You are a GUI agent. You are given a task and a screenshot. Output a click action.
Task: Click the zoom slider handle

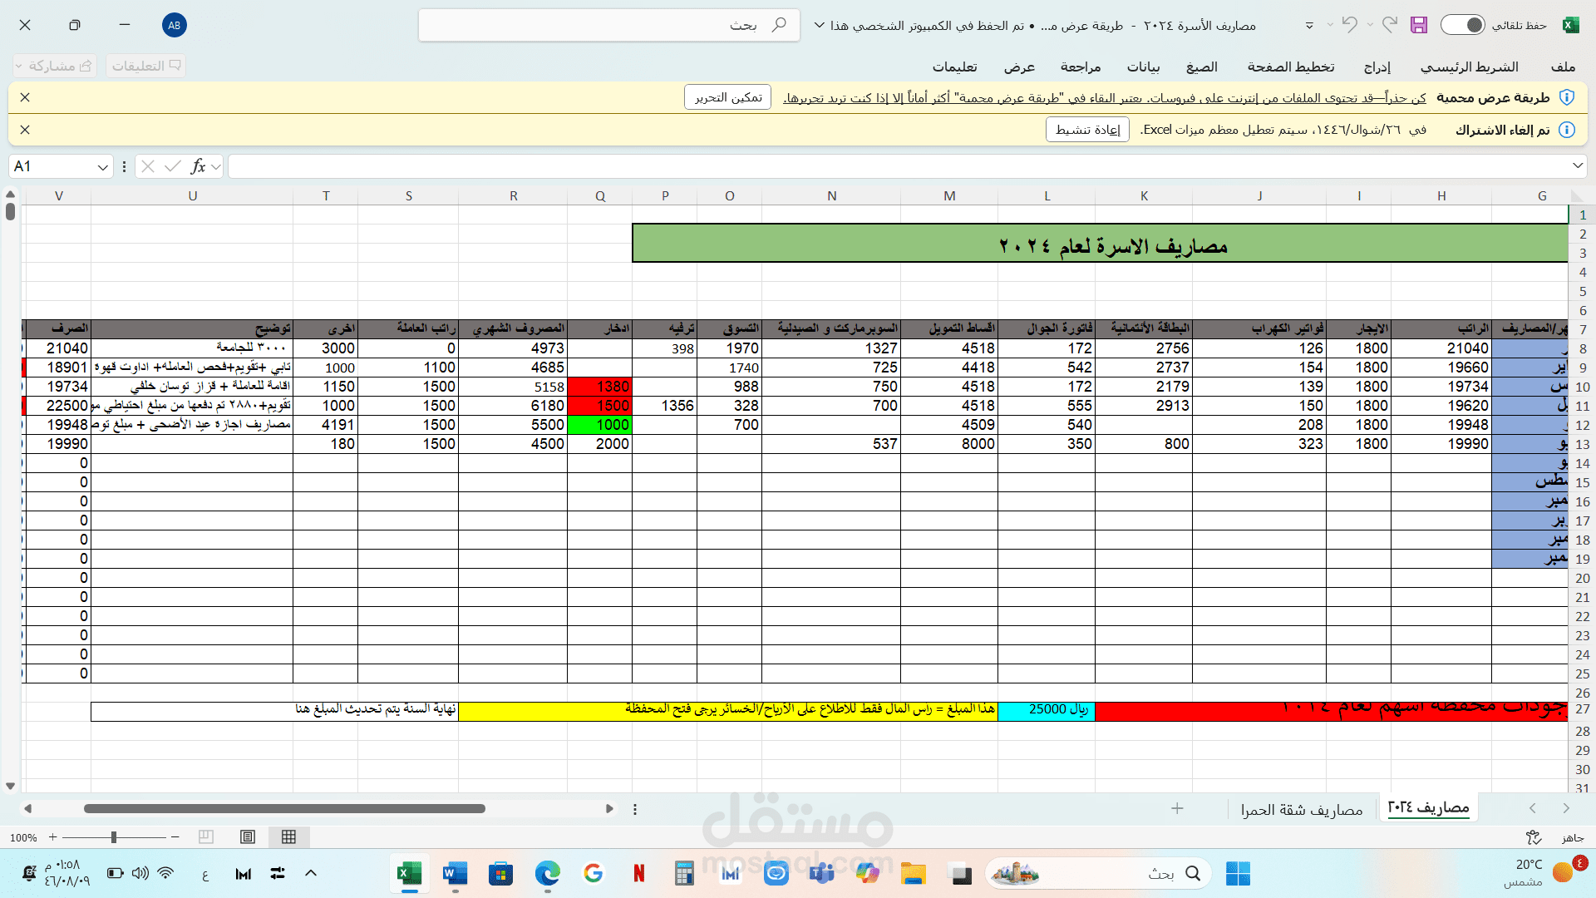tap(114, 837)
